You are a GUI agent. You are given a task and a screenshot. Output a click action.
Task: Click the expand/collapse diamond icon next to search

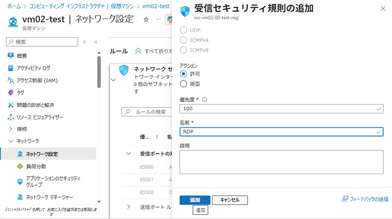[x=84, y=42]
